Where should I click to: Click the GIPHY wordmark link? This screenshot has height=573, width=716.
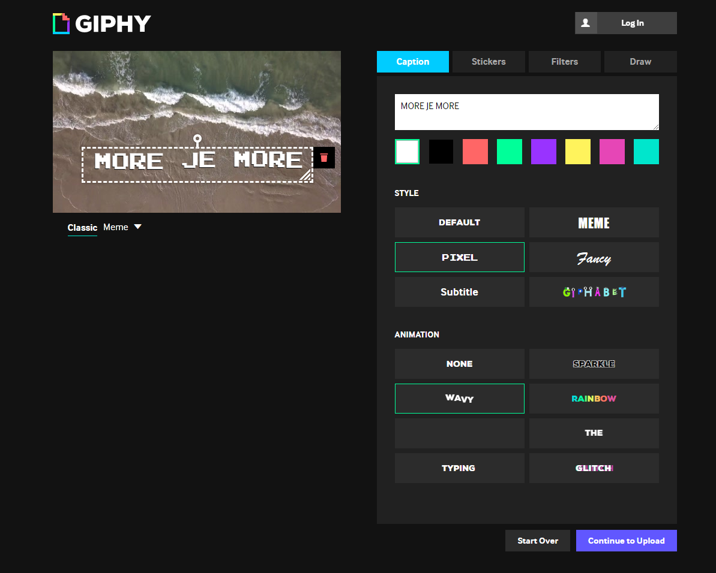point(113,24)
